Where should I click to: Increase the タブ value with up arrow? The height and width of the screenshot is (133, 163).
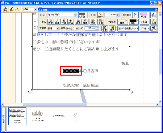click(x=97, y=27)
